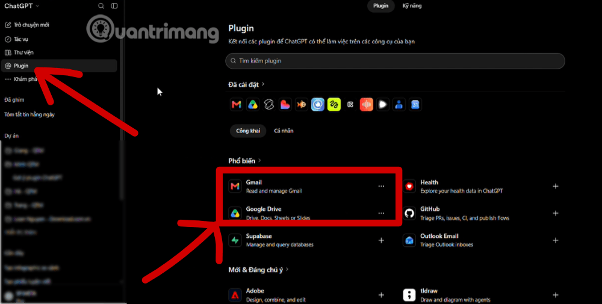
Task: Open the Google Drive plugin title
Action: click(264, 209)
